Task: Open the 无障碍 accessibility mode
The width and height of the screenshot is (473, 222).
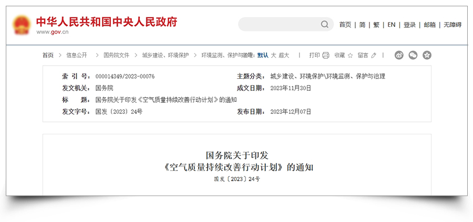Action: (x=452, y=25)
